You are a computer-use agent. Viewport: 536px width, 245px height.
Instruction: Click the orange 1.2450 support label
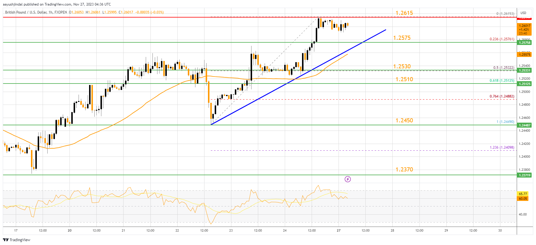pos(404,120)
